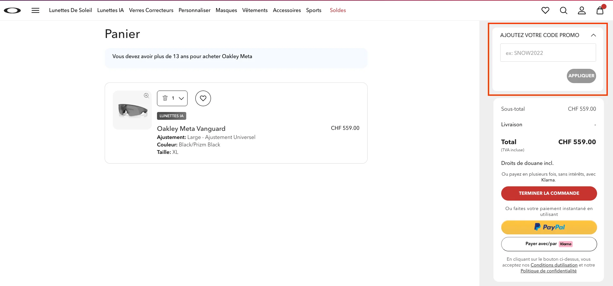Click the Oakley Meta Vanguard title
The width and height of the screenshot is (613, 286).
191,129
